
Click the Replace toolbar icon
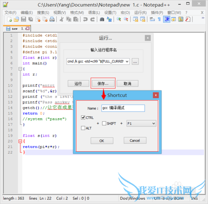point(109,19)
